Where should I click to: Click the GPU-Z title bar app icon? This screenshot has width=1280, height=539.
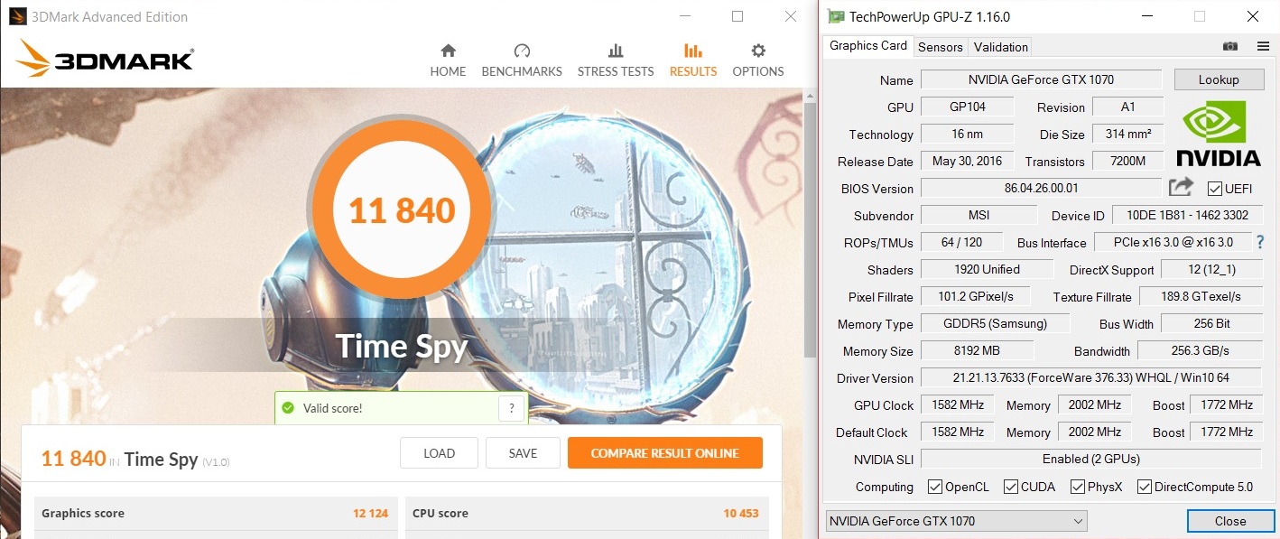(x=837, y=16)
